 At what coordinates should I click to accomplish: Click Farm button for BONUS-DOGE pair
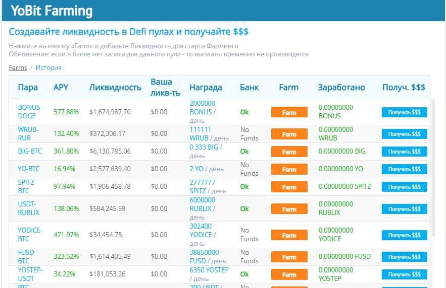click(x=289, y=112)
